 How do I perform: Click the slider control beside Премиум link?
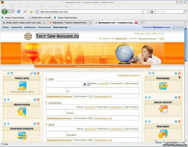click(x=178, y=27)
